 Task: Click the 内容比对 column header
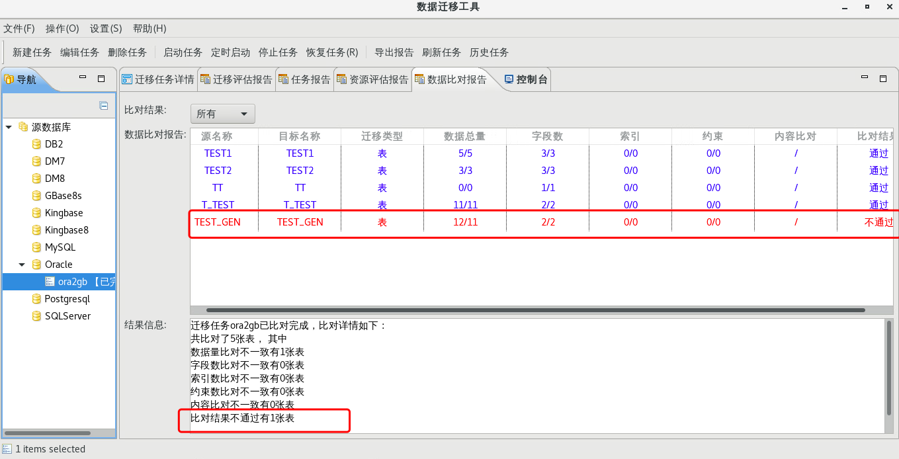click(x=796, y=136)
